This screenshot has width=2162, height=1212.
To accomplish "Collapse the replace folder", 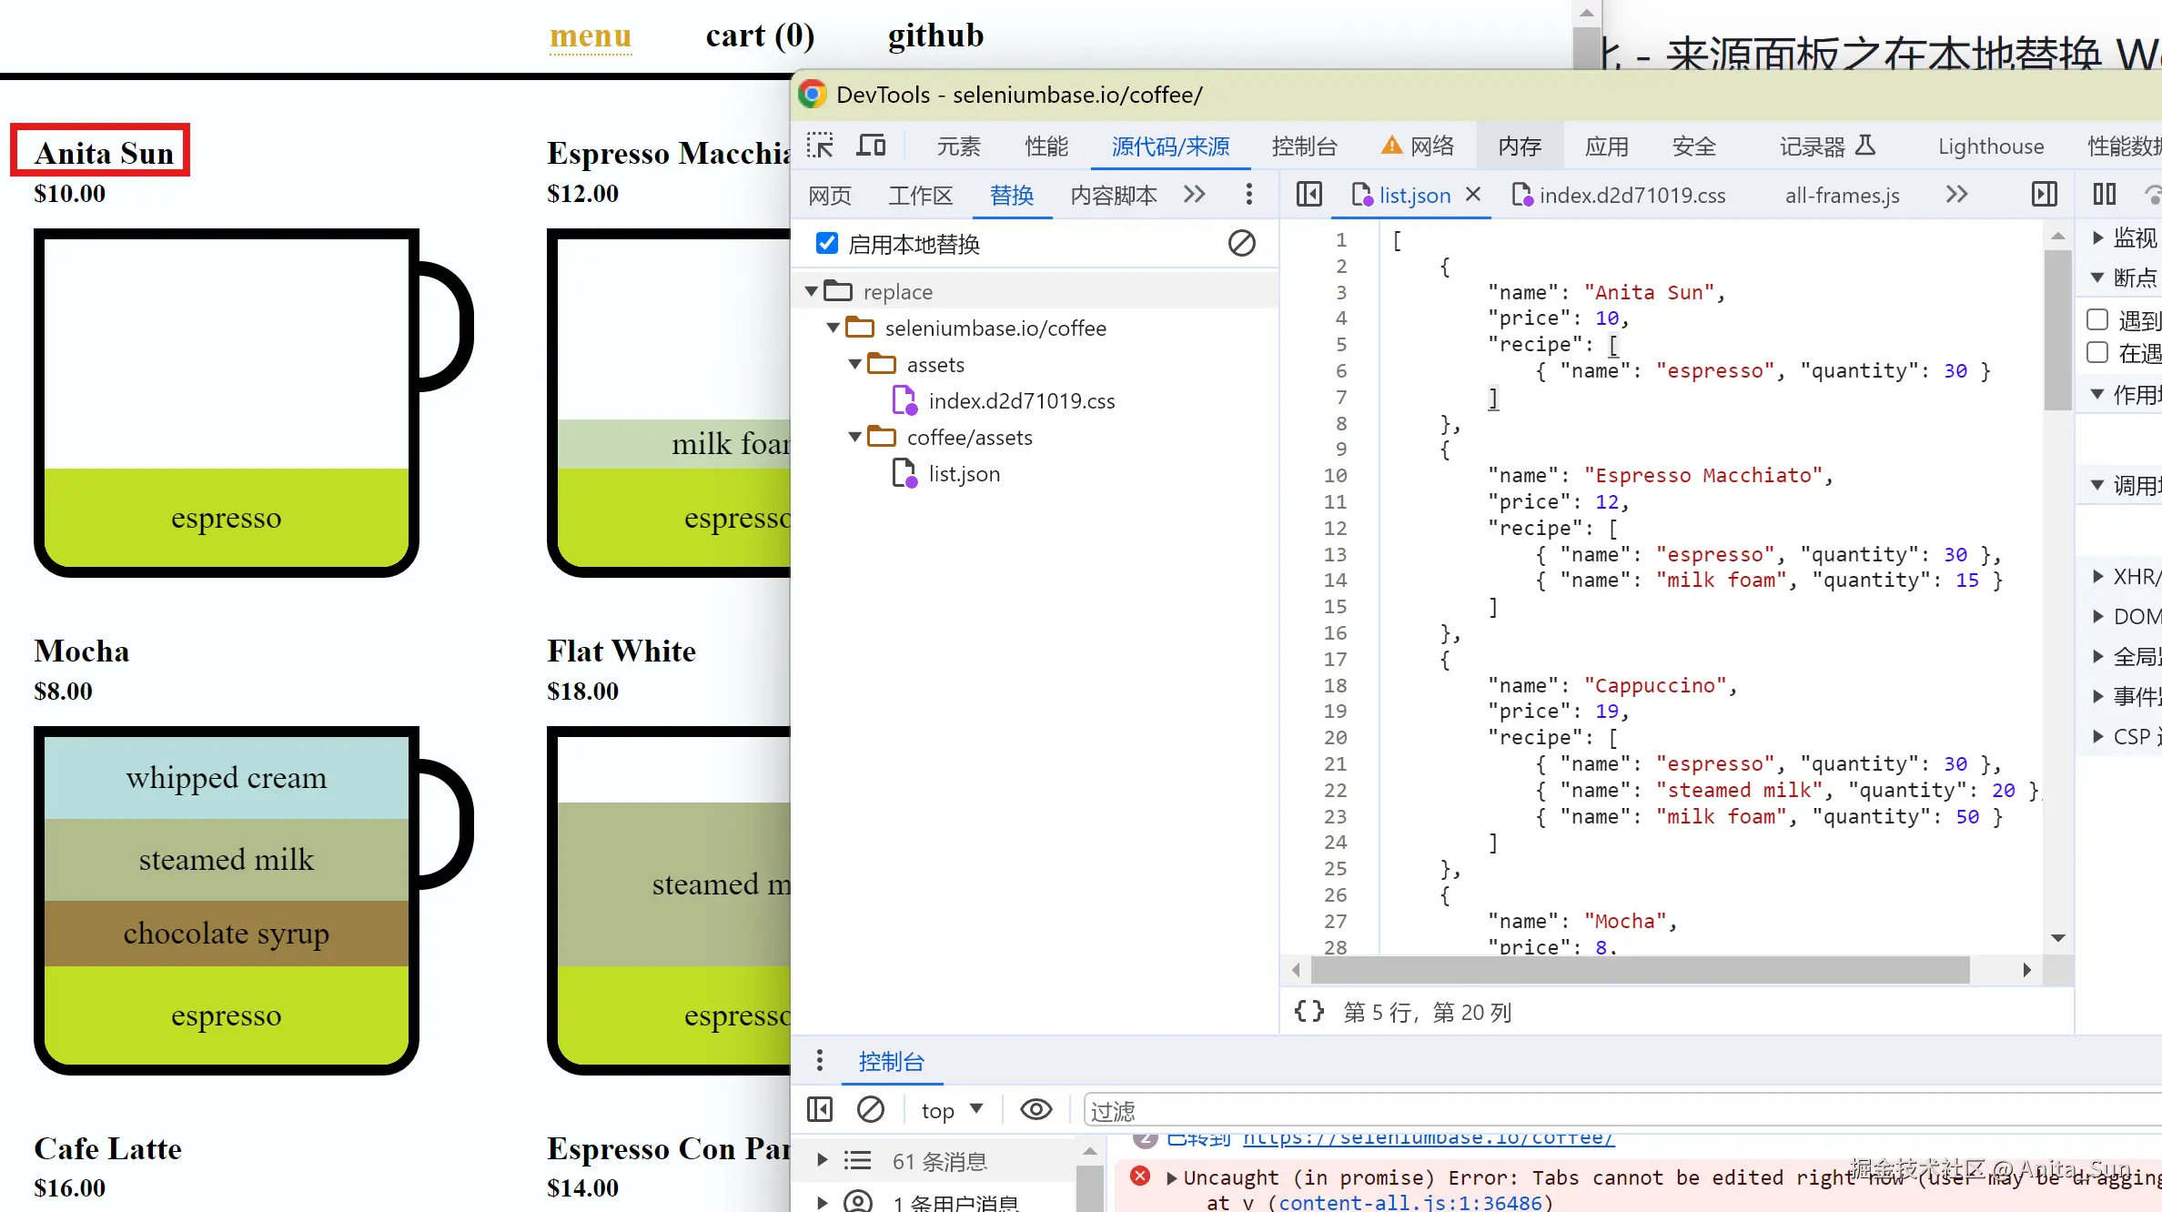I will 811,291.
